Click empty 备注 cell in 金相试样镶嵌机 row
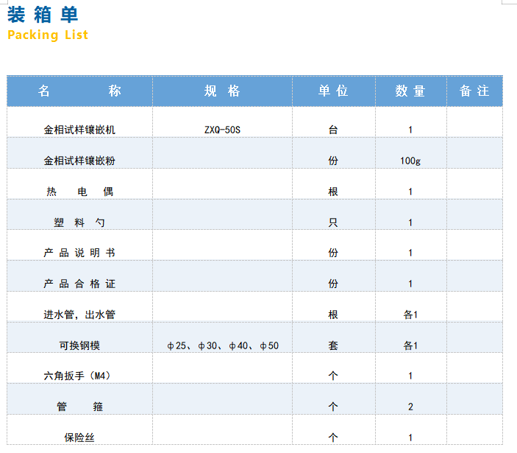This screenshot has height=453, width=517. pyautogui.click(x=475, y=122)
